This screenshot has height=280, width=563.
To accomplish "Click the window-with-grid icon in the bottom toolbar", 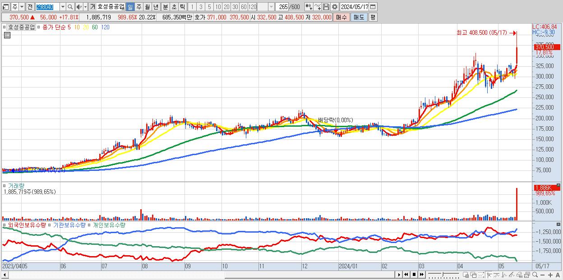I will click(x=466, y=275).
